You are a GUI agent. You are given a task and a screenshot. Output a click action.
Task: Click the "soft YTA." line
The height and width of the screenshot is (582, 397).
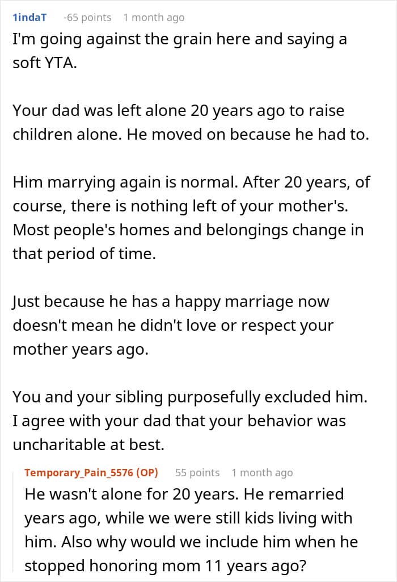tap(45, 63)
